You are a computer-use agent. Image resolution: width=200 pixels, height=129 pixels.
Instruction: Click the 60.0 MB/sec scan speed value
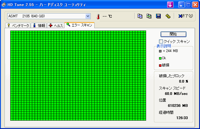tap(176, 94)
